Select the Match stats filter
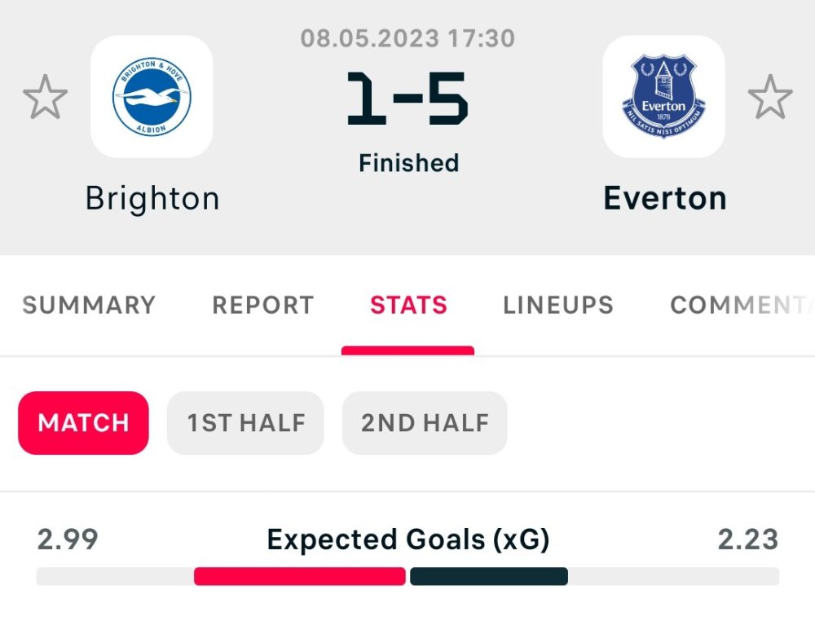This screenshot has width=815, height=621. click(83, 423)
